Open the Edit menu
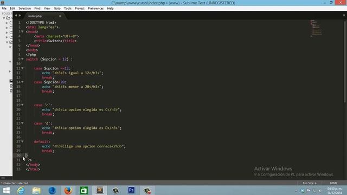 [12, 9]
